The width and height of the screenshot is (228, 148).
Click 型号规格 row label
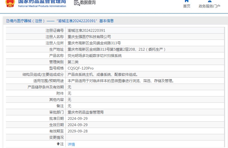click(x=56, y=68)
